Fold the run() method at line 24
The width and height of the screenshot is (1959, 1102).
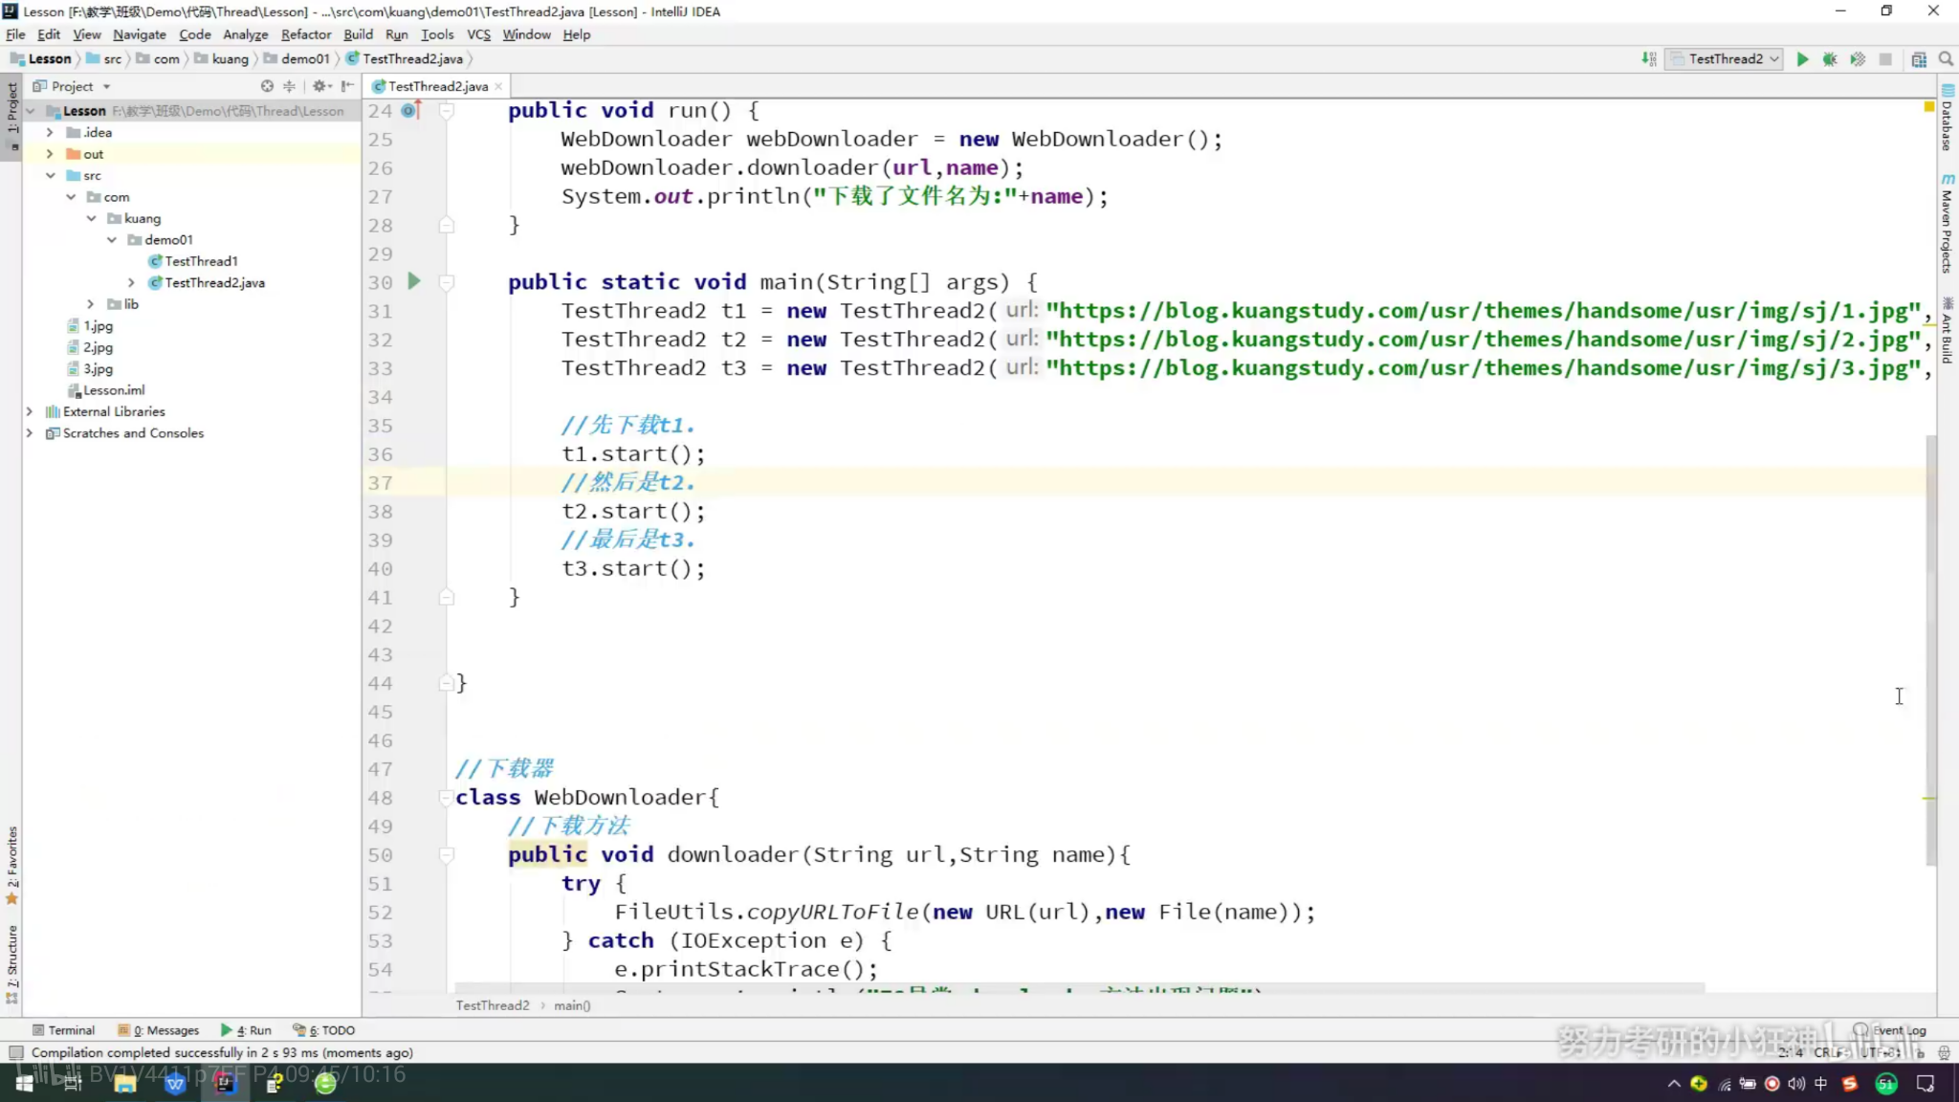tap(446, 111)
